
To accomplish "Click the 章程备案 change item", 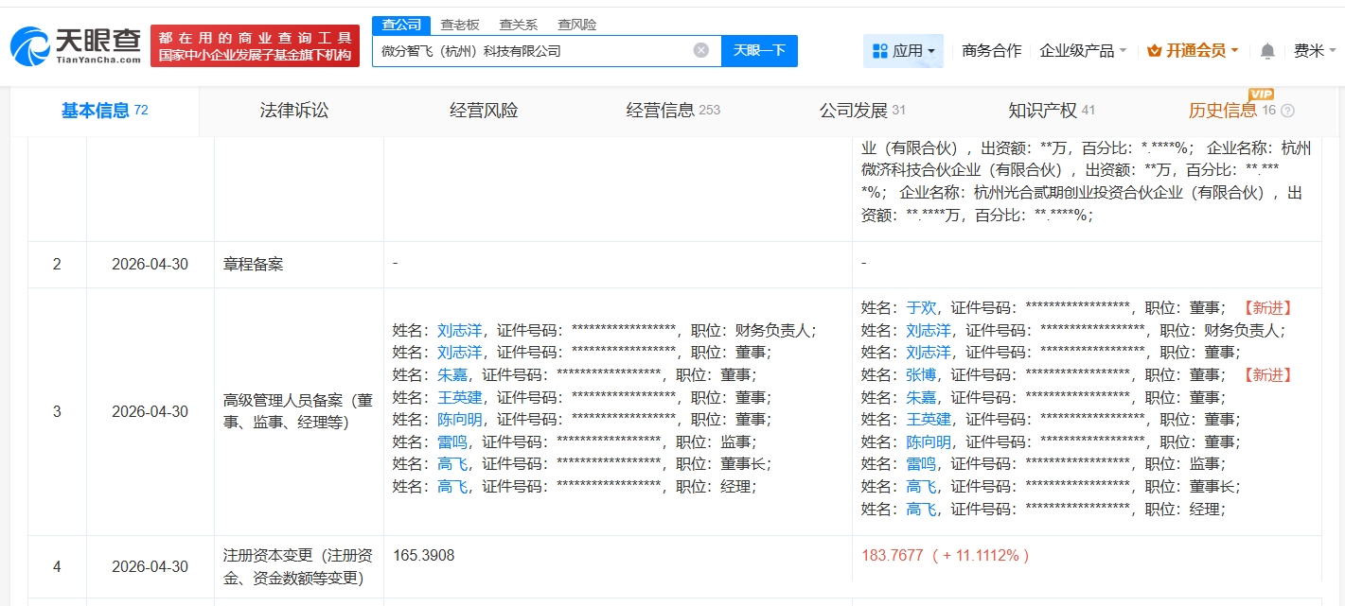I will click(253, 265).
